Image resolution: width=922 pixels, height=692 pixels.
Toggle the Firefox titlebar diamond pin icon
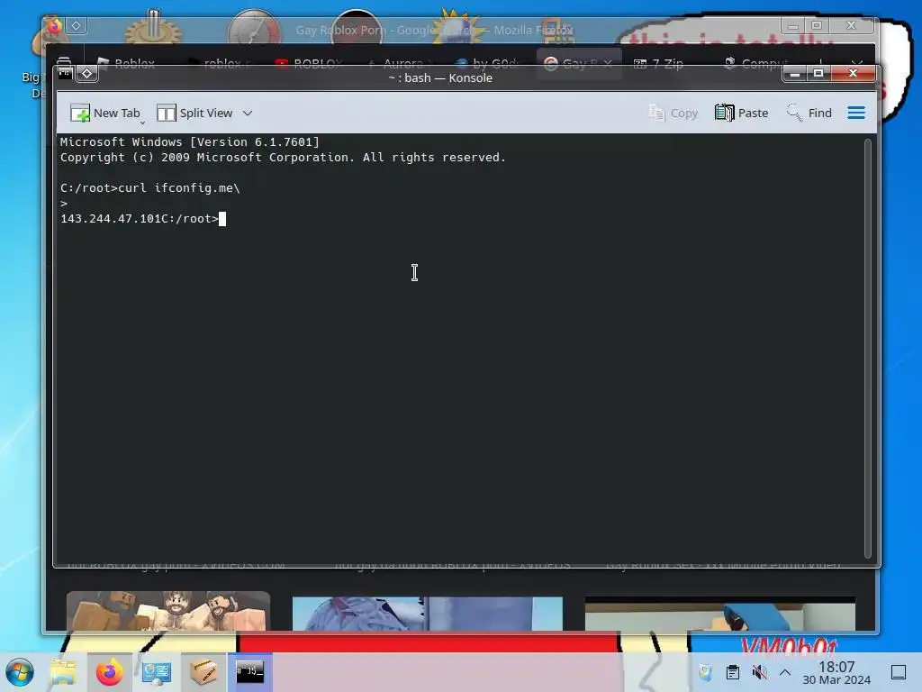[x=76, y=25]
